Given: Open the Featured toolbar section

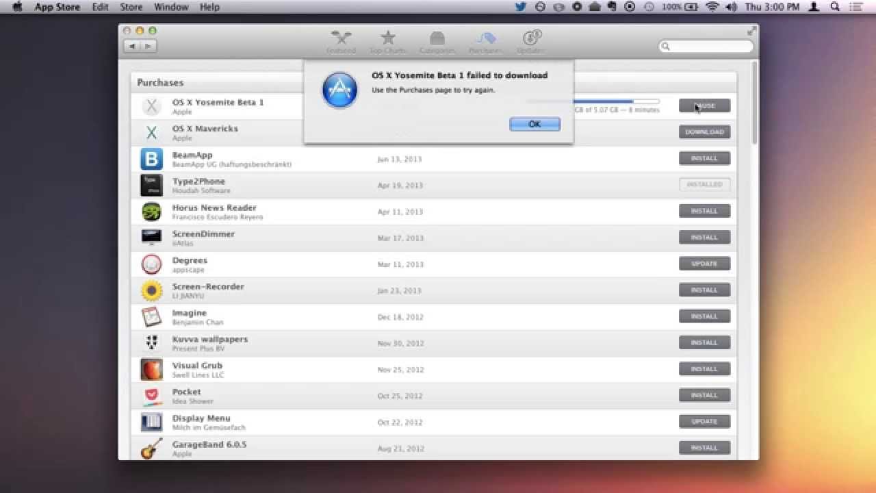Looking at the screenshot, I should 341,42.
